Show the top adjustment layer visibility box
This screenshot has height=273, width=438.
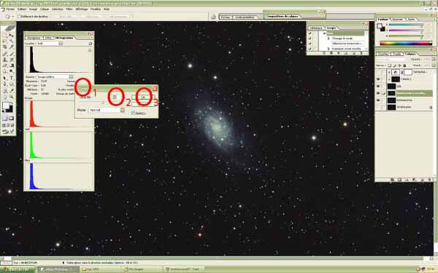[378, 72]
